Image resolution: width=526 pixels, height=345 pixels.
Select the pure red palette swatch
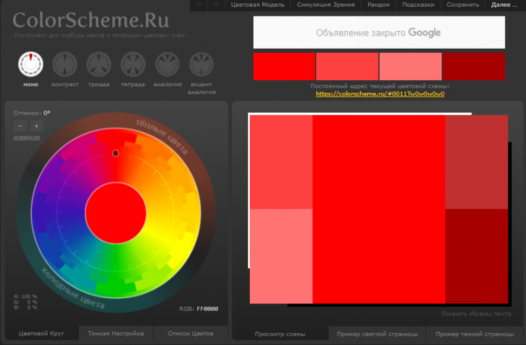(x=284, y=66)
